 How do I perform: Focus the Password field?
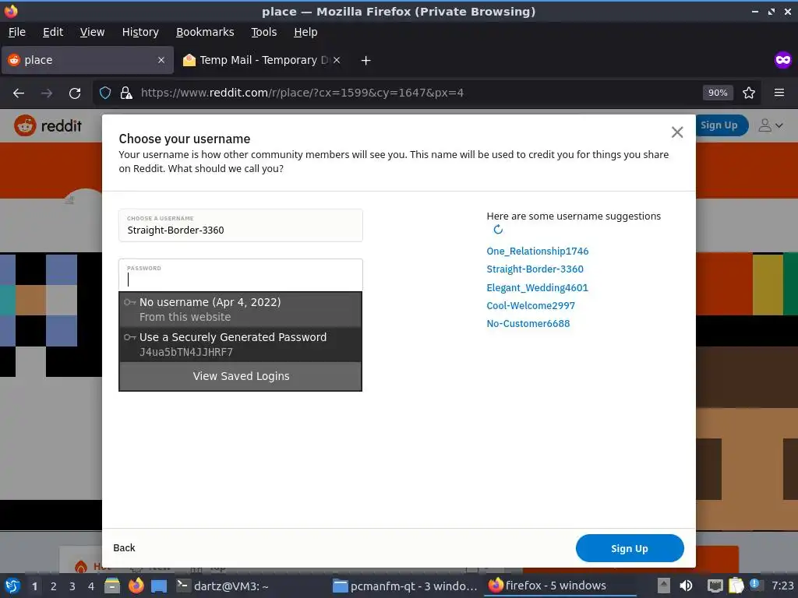pyautogui.click(x=241, y=275)
